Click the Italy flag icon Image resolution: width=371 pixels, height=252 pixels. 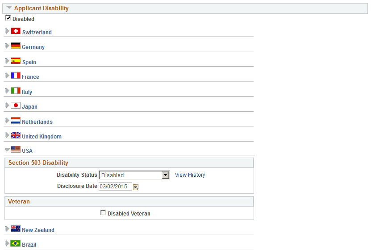pos(16,91)
